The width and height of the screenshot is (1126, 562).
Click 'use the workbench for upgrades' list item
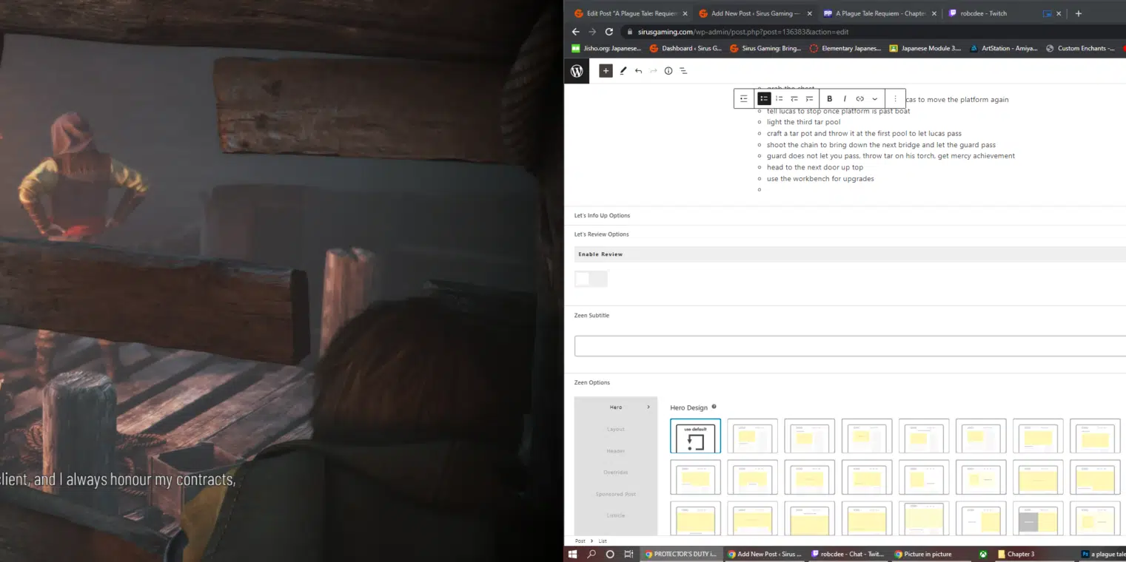coord(820,178)
